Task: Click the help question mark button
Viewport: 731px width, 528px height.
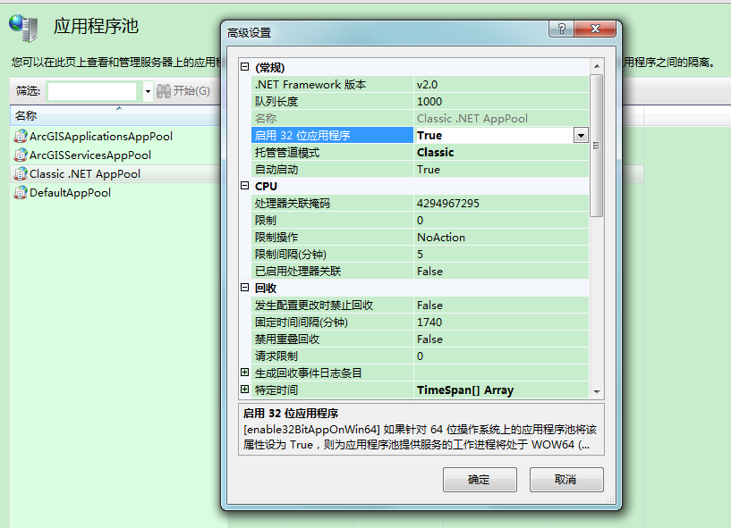Action: point(561,29)
